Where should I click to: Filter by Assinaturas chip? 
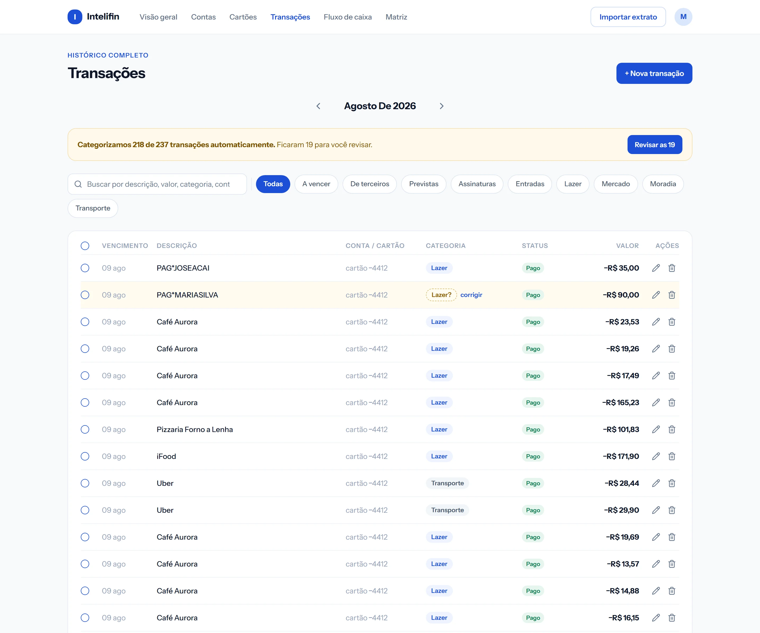click(477, 184)
